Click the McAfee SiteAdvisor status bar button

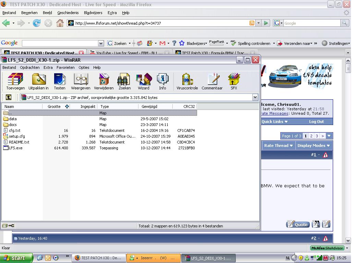tap(327, 248)
